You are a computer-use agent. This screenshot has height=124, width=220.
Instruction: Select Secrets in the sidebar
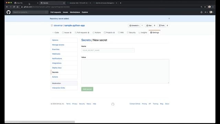[x=64, y=72]
